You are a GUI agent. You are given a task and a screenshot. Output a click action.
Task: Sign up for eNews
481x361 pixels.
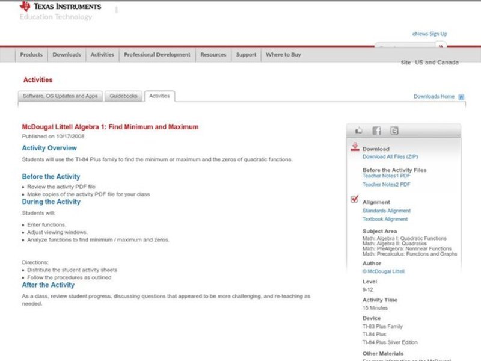pyautogui.click(x=430, y=34)
